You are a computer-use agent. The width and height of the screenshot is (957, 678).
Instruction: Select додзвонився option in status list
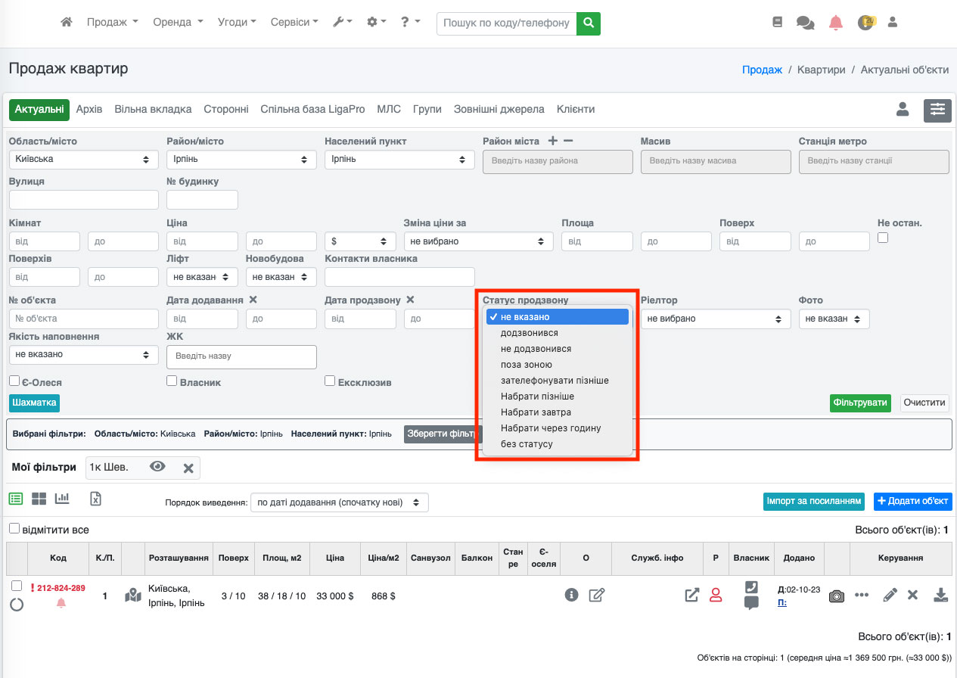point(529,333)
